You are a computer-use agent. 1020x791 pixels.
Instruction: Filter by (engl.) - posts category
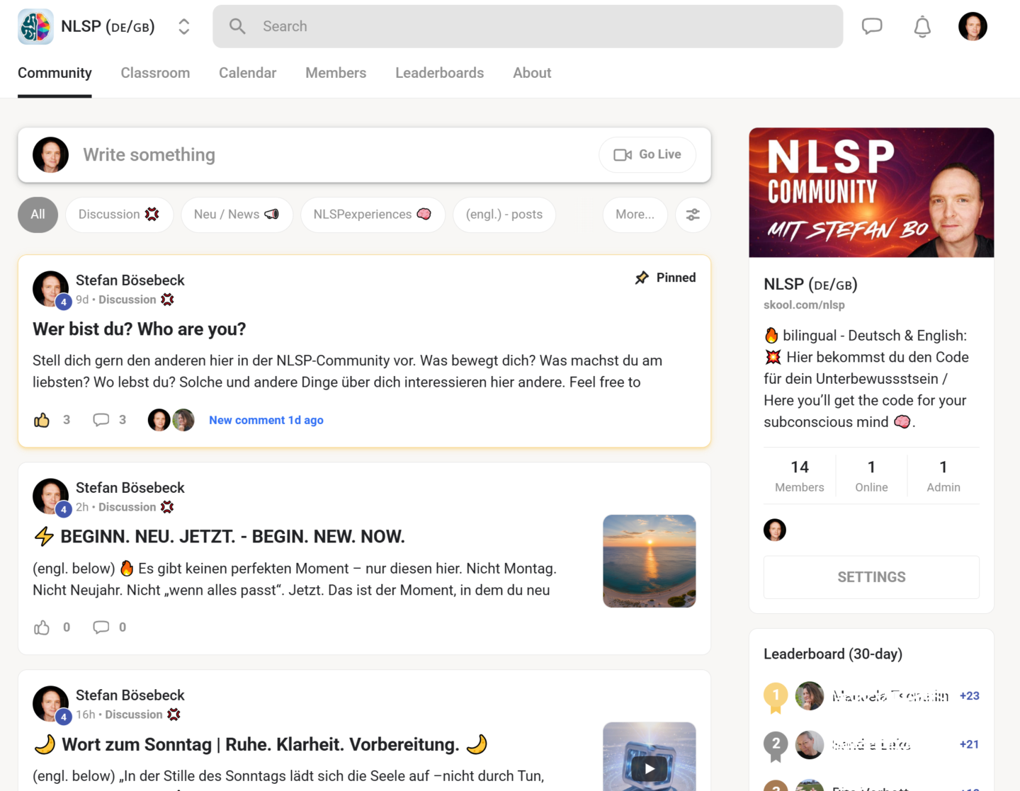[504, 215]
